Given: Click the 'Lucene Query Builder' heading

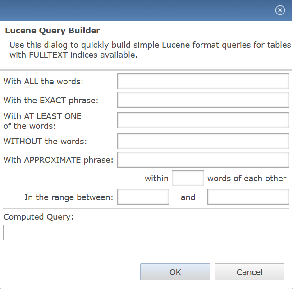Looking at the screenshot, I should click(52, 31).
